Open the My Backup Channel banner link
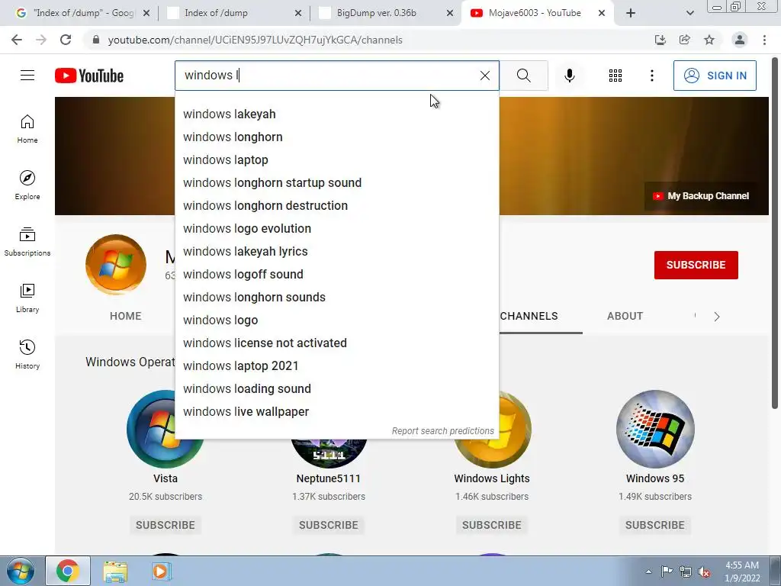The height and width of the screenshot is (586, 781). pyautogui.click(x=701, y=196)
